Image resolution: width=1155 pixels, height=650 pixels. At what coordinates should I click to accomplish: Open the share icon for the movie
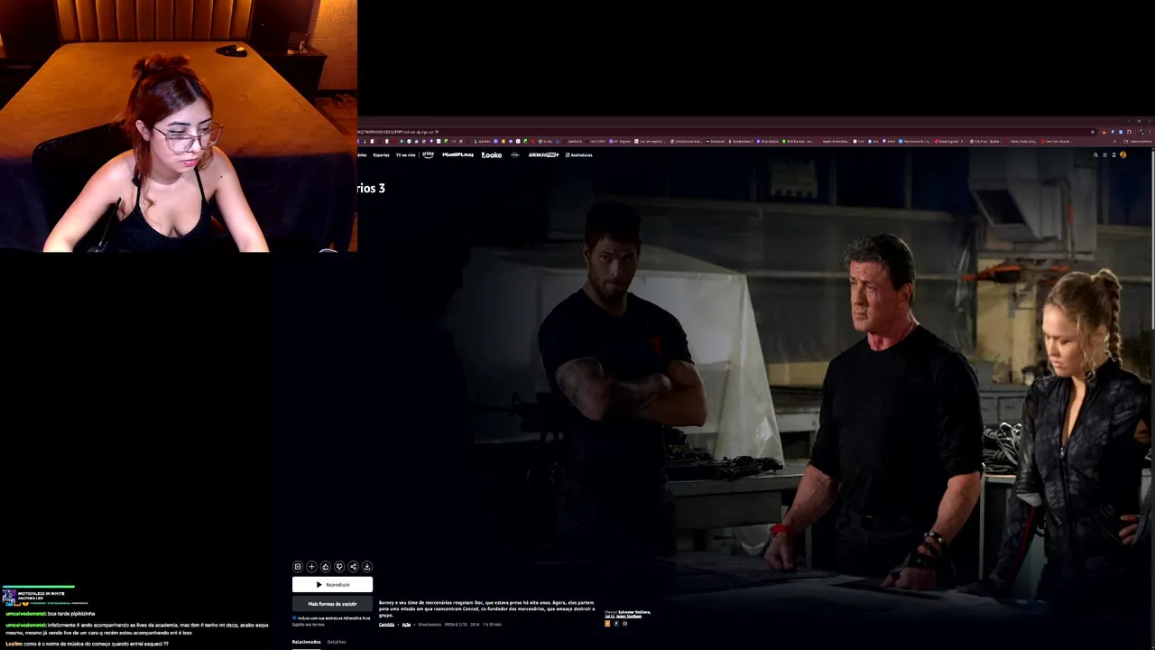[x=353, y=567]
